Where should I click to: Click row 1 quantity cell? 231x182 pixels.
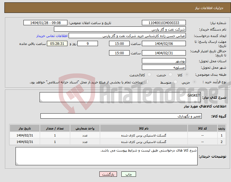[55, 135]
